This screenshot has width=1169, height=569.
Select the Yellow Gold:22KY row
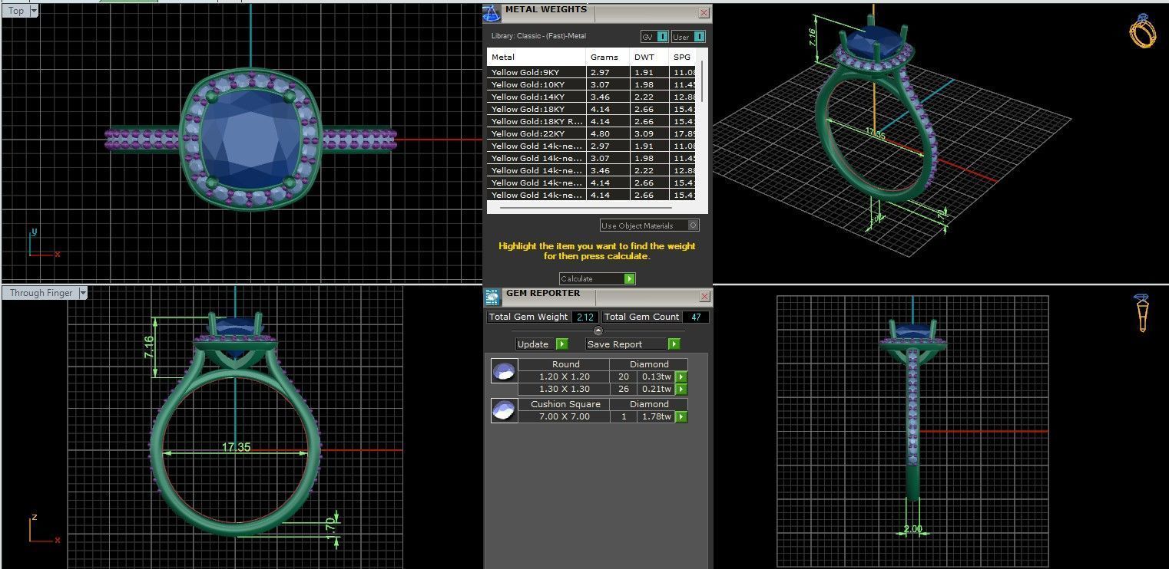[592, 133]
